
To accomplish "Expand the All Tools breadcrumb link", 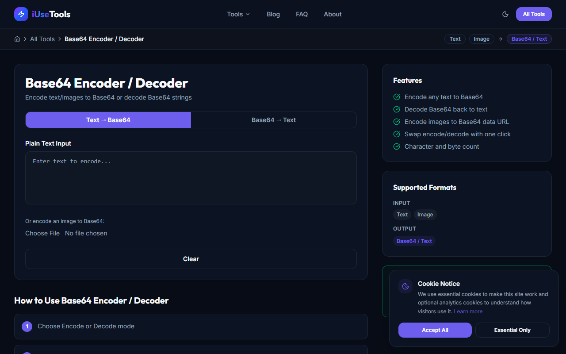I will [42, 39].
